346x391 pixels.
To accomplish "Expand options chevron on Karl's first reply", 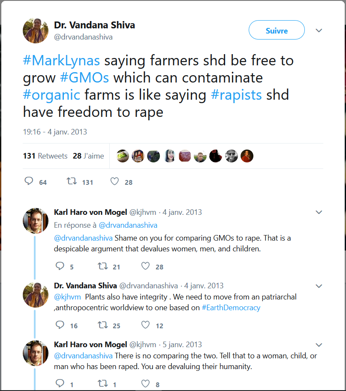I will pyautogui.click(x=319, y=212).
